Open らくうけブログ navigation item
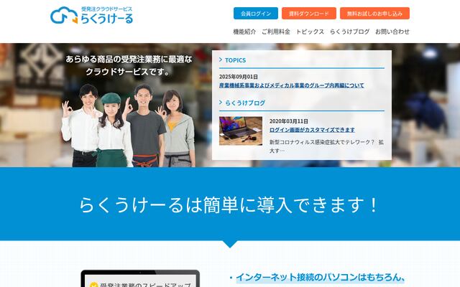 350,32
